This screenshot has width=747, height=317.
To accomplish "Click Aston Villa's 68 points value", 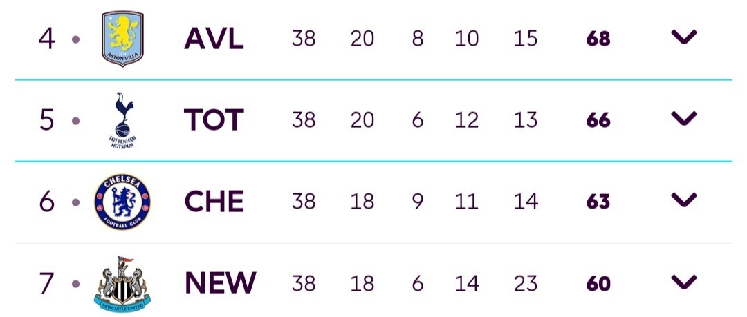I will pos(598,39).
